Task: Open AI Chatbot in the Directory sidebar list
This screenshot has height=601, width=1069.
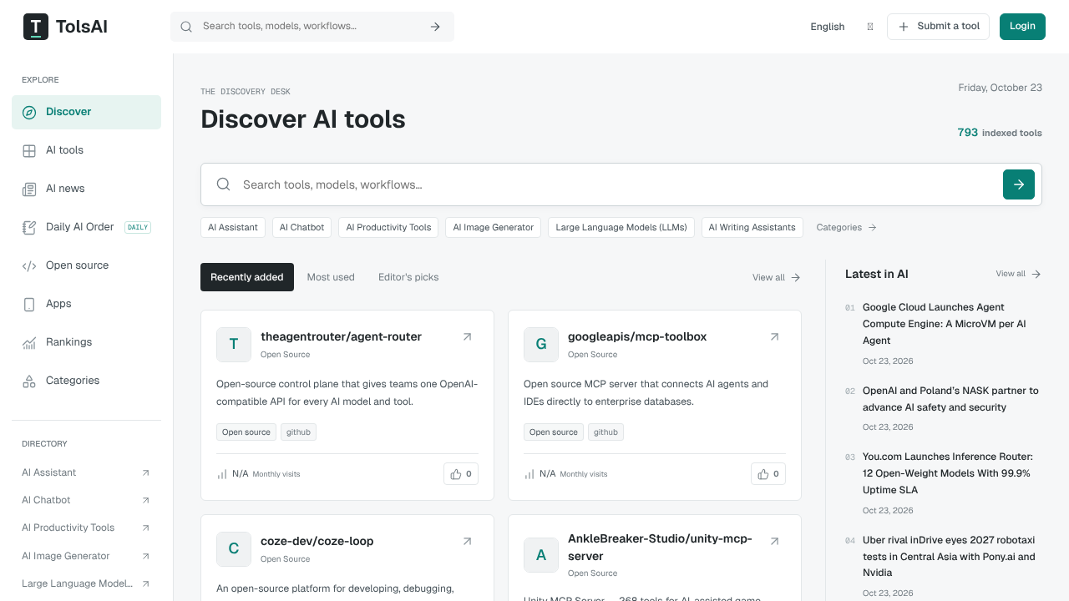Action: coord(86,500)
